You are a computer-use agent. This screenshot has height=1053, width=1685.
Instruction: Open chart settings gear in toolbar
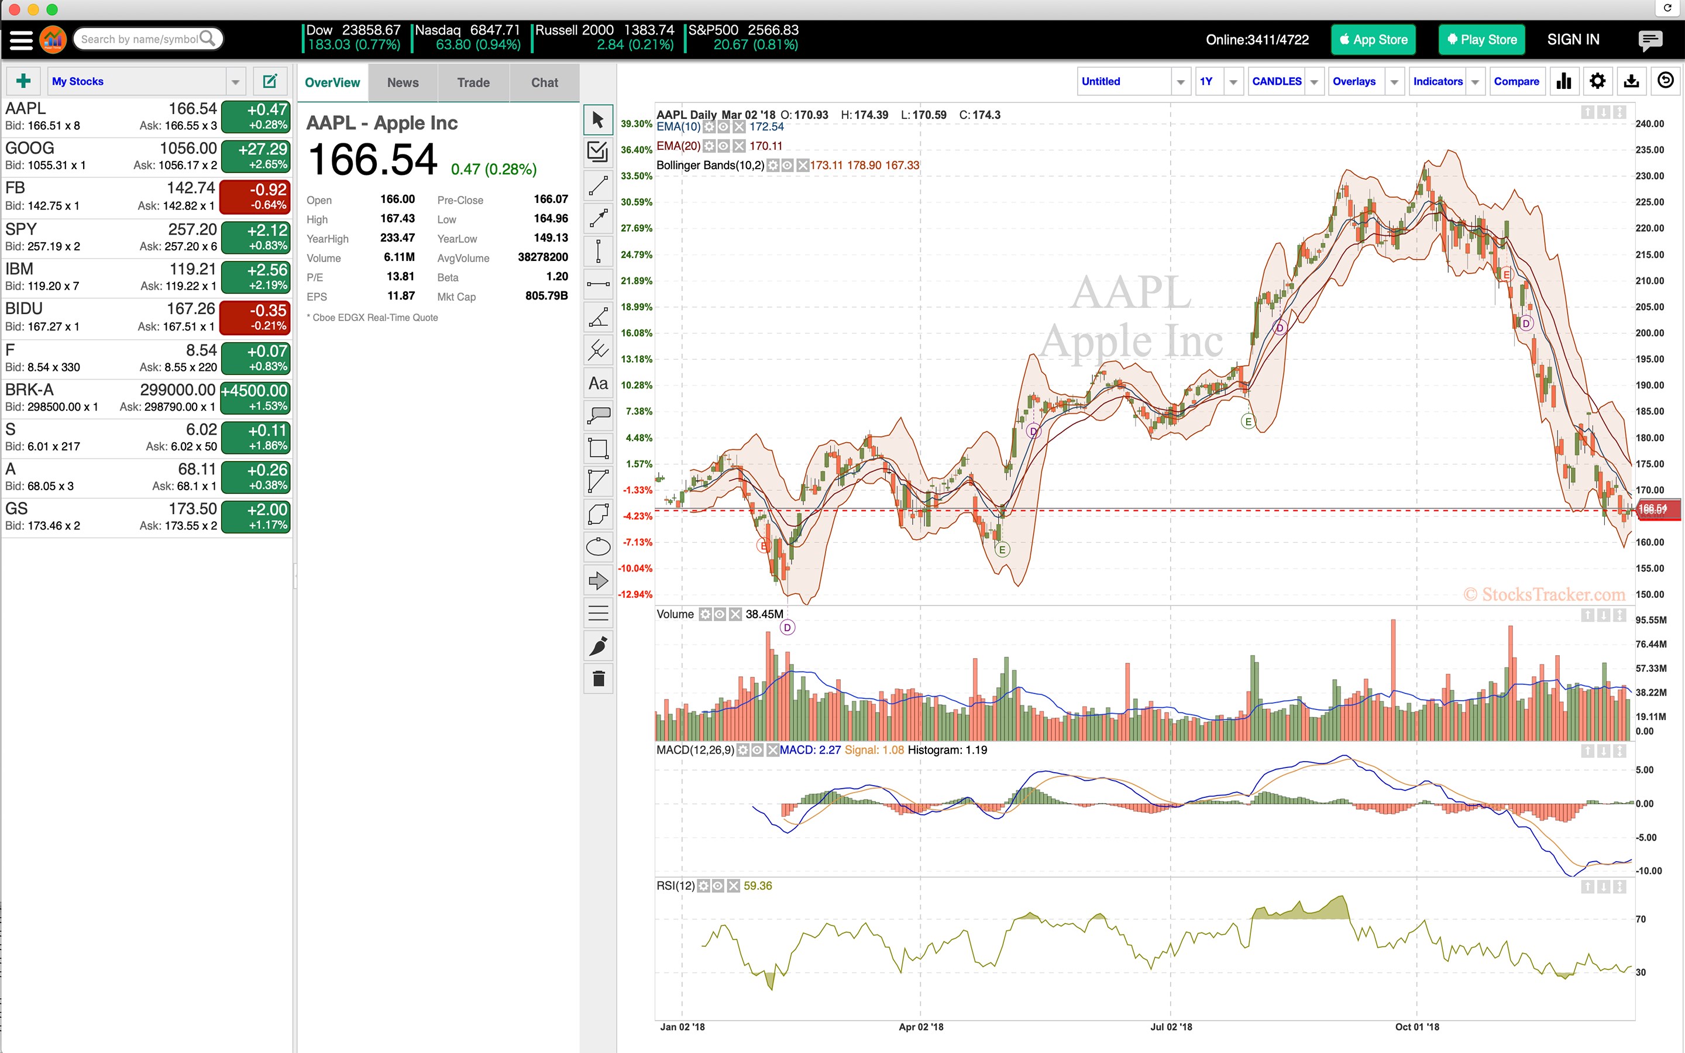pos(1597,81)
